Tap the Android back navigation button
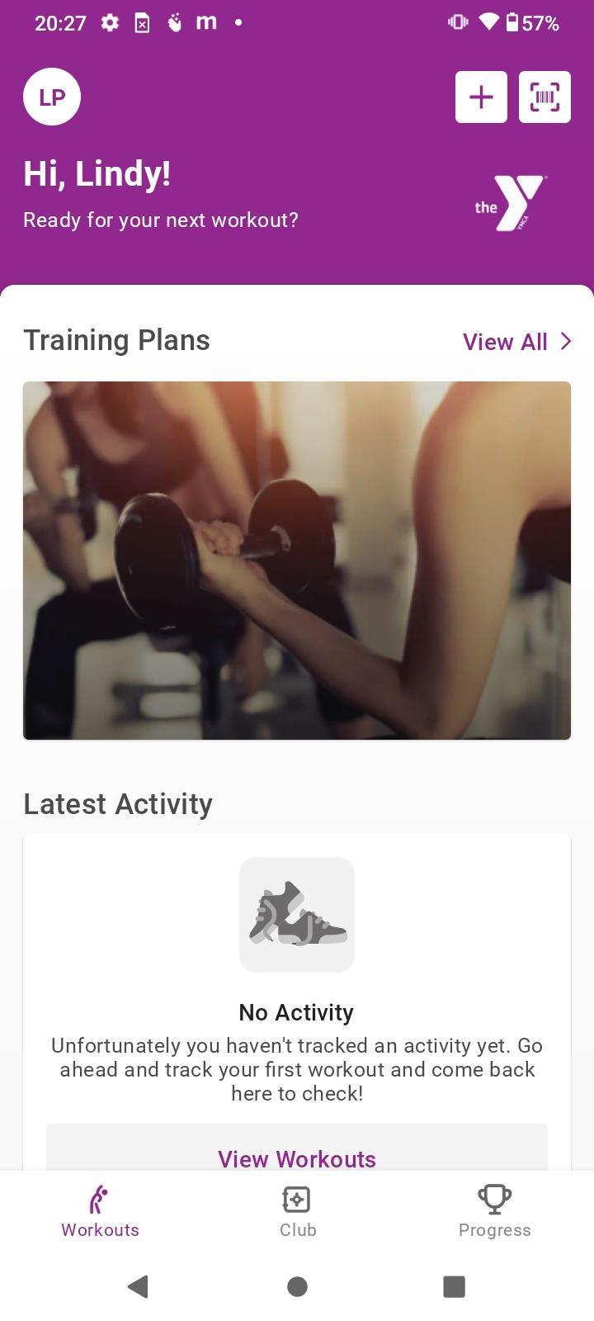 tap(139, 1286)
